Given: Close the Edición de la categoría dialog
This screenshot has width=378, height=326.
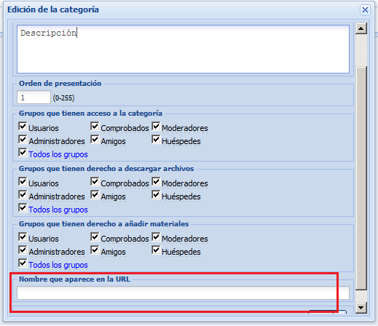Looking at the screenshot, I should 365,10.
